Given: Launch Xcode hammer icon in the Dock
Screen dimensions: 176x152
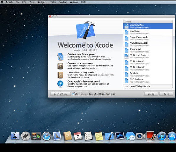Looking at the screenshot, I should tap(109, 136).
